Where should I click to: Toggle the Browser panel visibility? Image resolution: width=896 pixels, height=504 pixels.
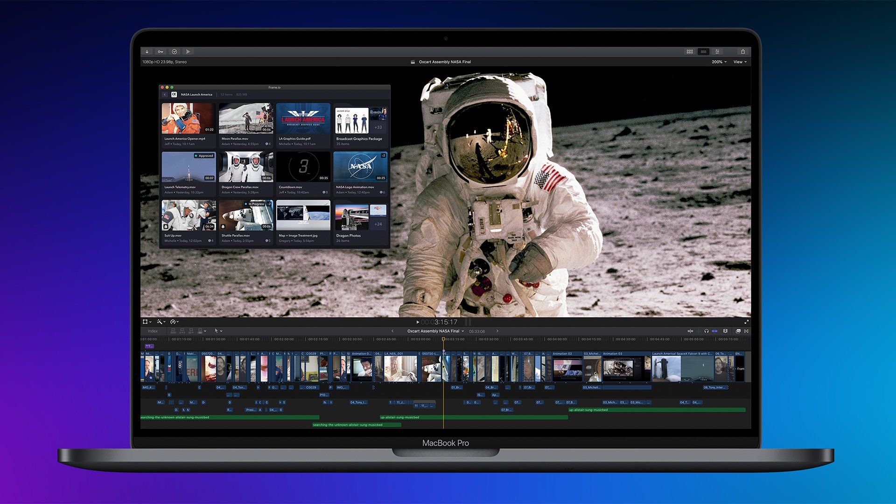(690, 51)
